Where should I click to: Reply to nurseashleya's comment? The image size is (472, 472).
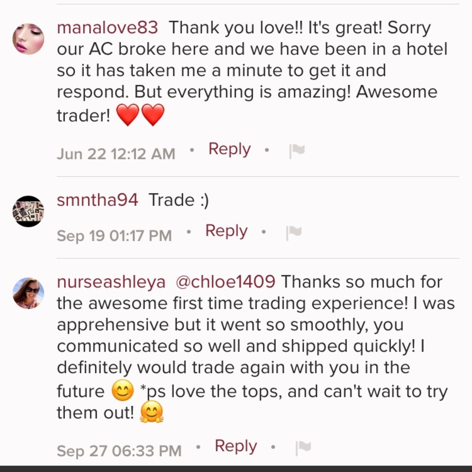tap(236, 445)
